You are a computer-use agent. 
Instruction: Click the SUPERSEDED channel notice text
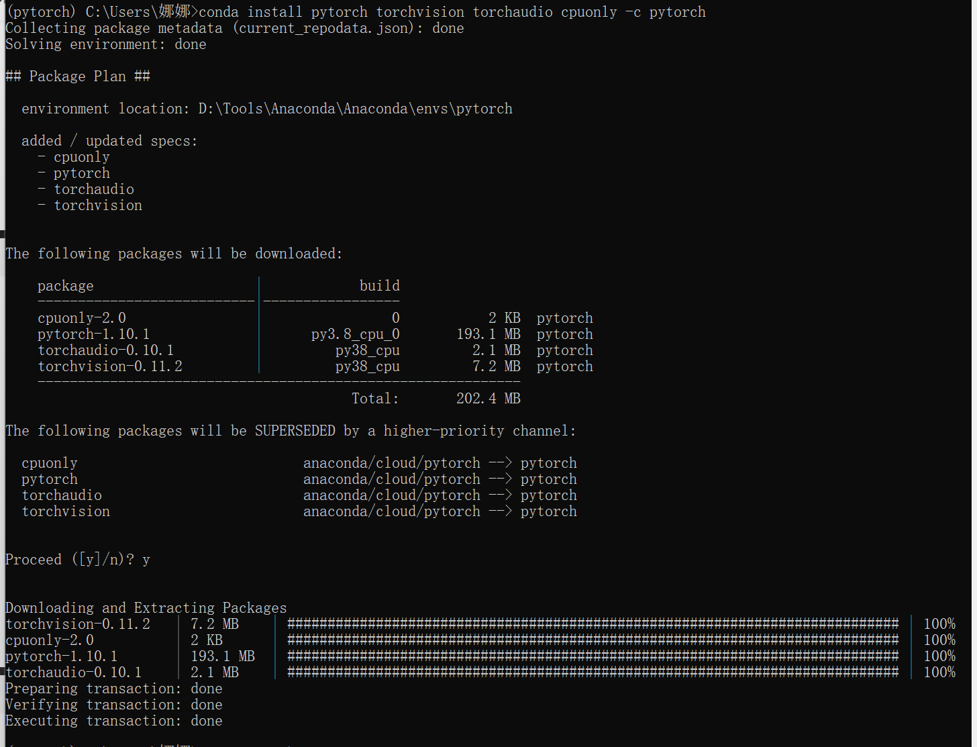pyautogui.click(x=291, y=430)
